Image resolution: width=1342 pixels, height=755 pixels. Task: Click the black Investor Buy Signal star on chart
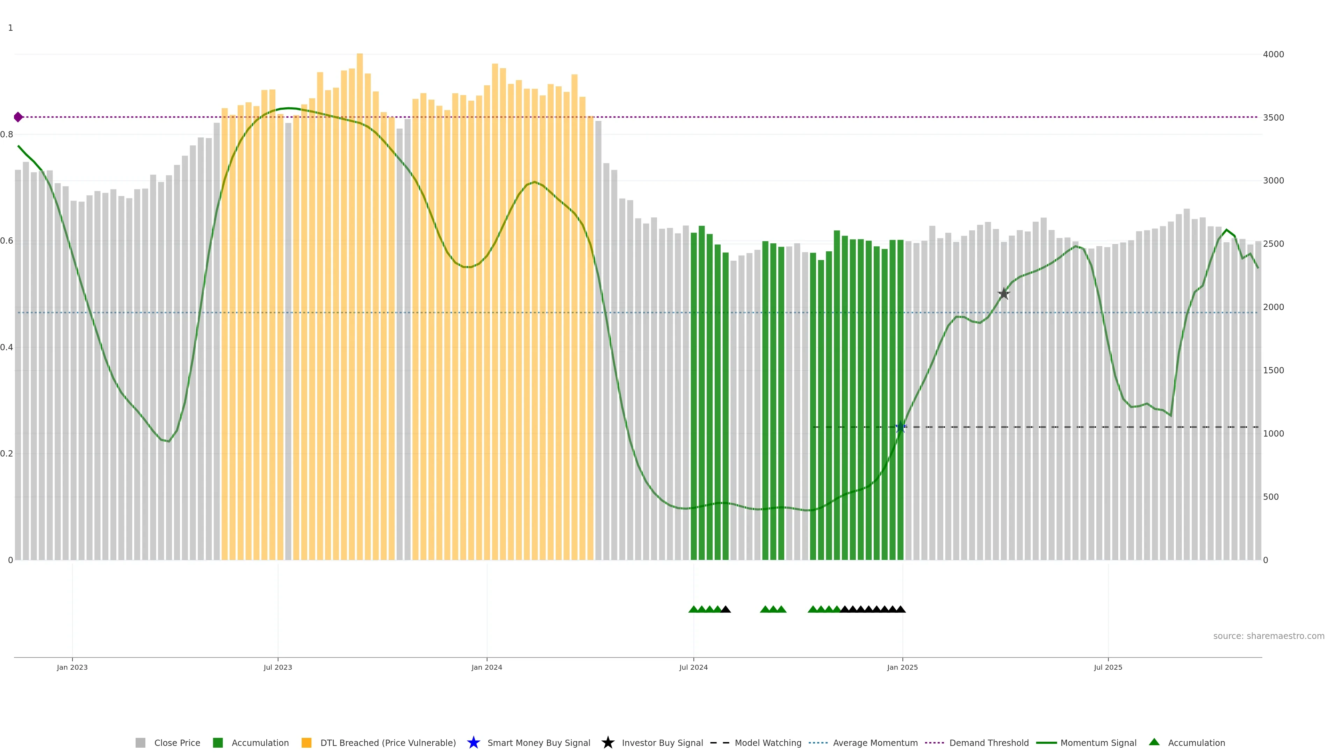[1004, 294]
